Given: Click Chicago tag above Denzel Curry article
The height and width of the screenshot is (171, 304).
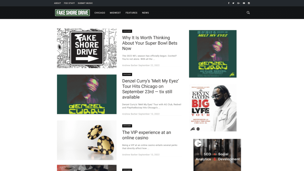Looking at the screenshot, I should click(127, 75).
